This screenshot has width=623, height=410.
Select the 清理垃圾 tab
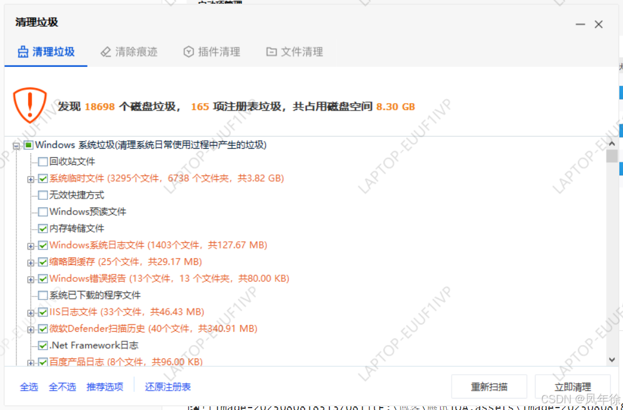pyautogui.click(x=46, y=52)
